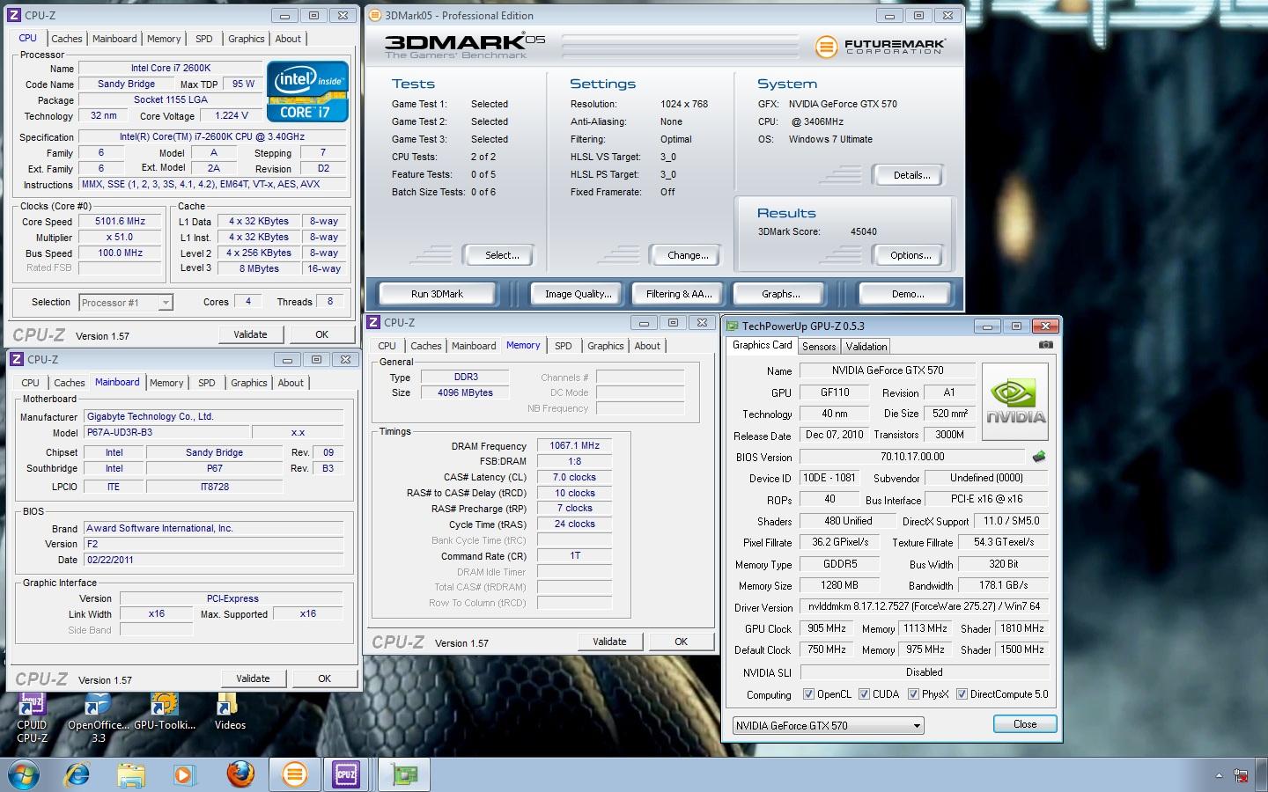
Task: Click the GPU Clock value 905 MHz in GPU-Z
Action: coord(827,628)
